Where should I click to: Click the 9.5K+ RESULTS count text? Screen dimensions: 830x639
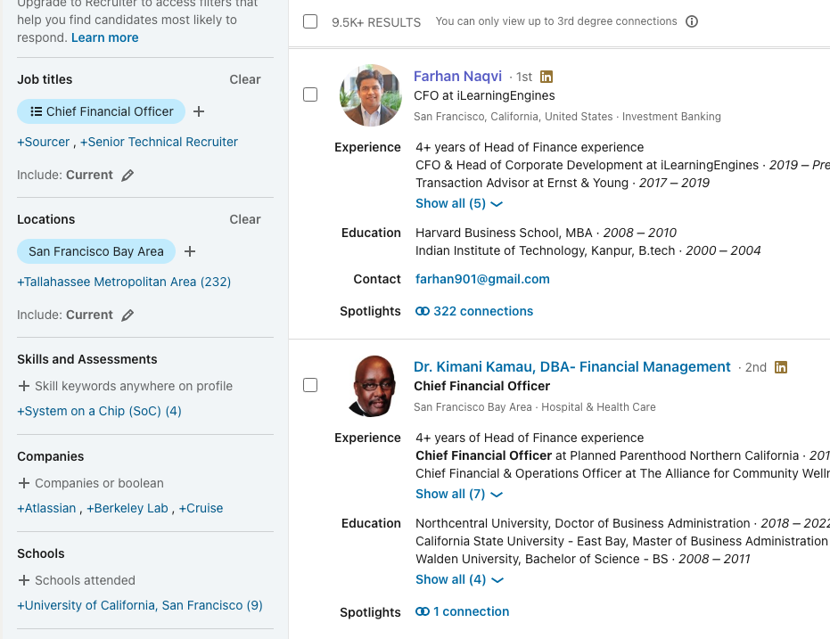(376, 22)
